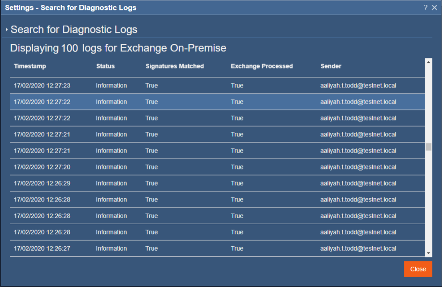Sort by the Exchange Processed column header
442x287 pixels.
tap(261, 66)
